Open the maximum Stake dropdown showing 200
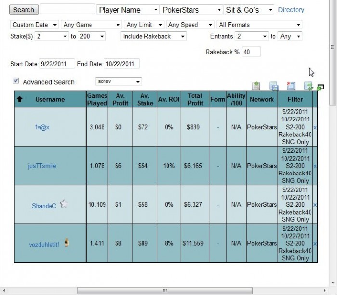 tap(92, 36)
